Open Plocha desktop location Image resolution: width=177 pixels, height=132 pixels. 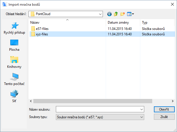[x=14, y=45]
